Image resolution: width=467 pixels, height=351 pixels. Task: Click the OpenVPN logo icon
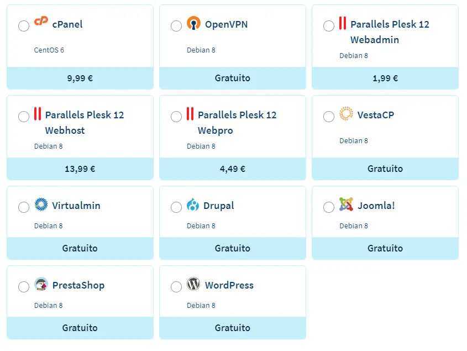pyautogui.click(x=193, y=23)
